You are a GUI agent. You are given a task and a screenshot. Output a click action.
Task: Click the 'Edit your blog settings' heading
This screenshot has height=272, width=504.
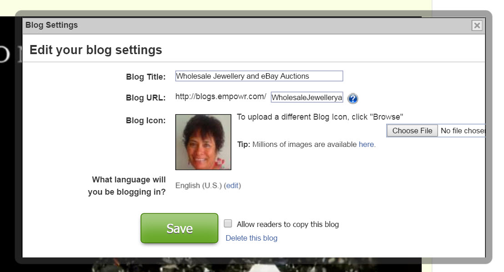coord(96,50)
